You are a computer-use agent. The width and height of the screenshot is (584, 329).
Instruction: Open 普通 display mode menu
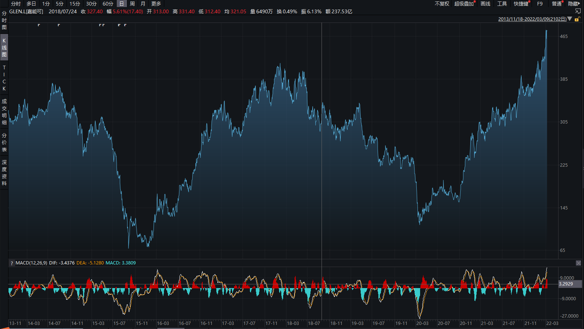557,4
